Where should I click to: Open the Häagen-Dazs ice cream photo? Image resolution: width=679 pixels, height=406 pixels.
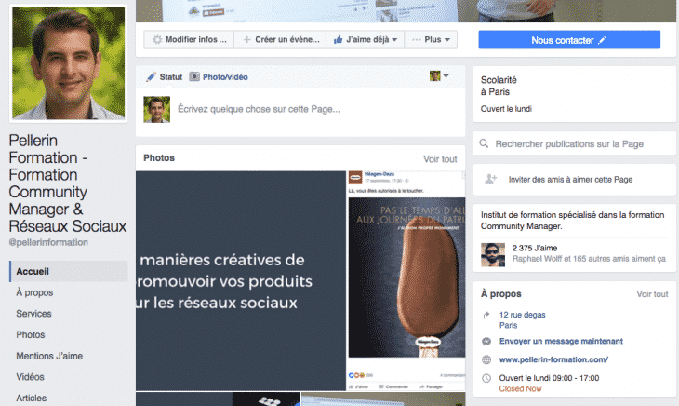406,281
